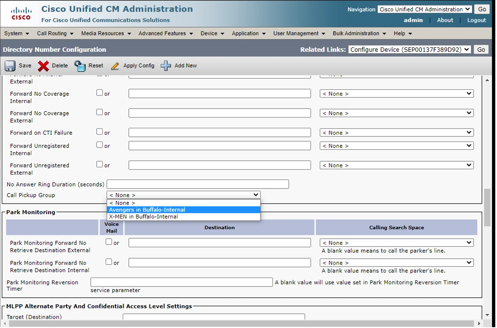The height and width of the screenshot is (328, 497).
Task: Select X-MEN in Buffalo-Internal option
Action: tap(183, 217)
